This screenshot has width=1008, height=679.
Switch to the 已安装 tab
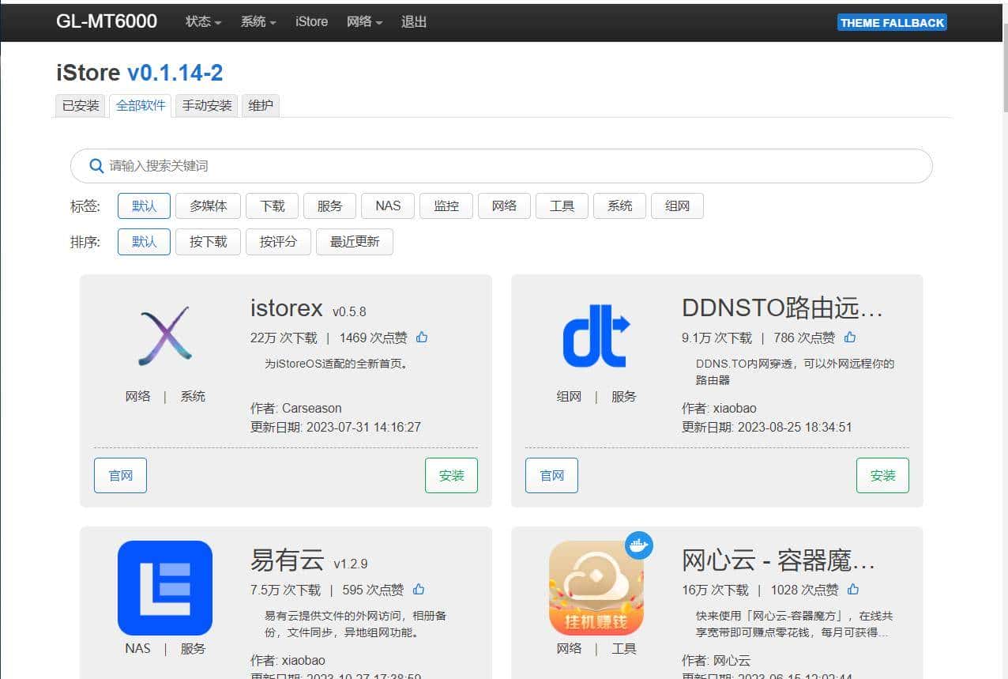click(x=79, y=104)
